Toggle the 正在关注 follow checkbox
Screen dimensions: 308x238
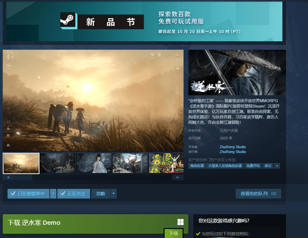(x=63, y=194)
